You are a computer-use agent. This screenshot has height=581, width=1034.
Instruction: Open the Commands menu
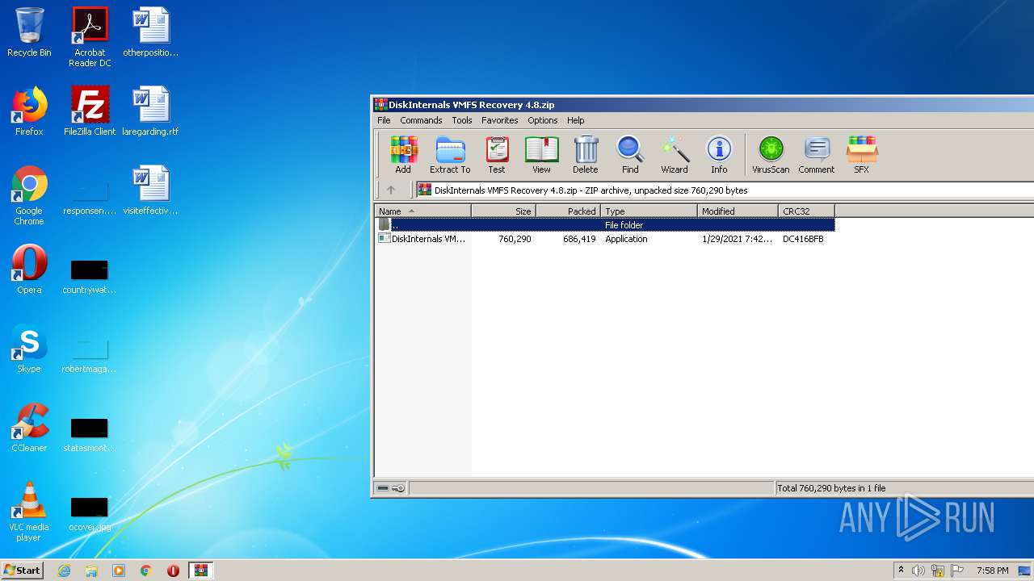[421, 120]
